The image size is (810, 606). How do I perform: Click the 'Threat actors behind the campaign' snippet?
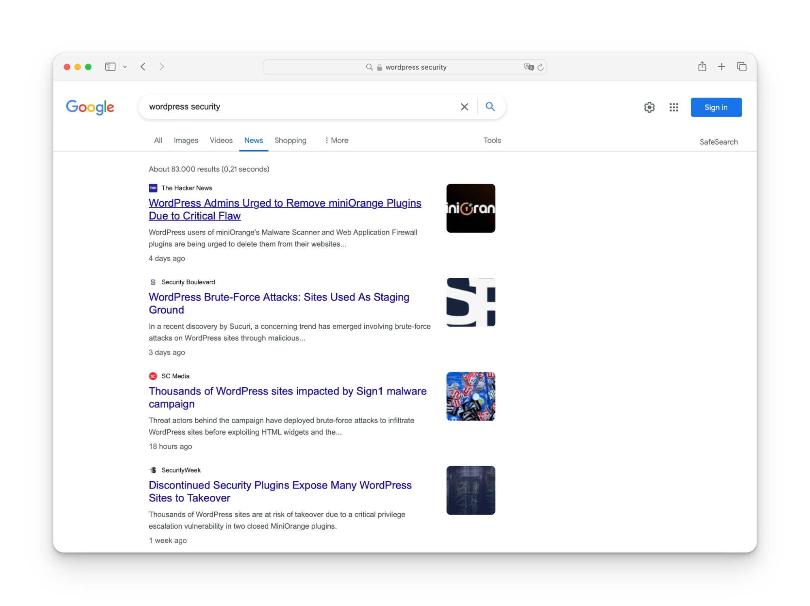281,426
